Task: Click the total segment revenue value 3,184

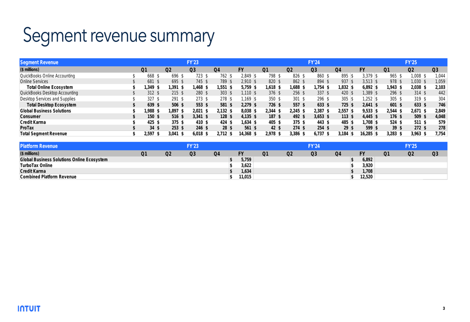Action: 343,134
